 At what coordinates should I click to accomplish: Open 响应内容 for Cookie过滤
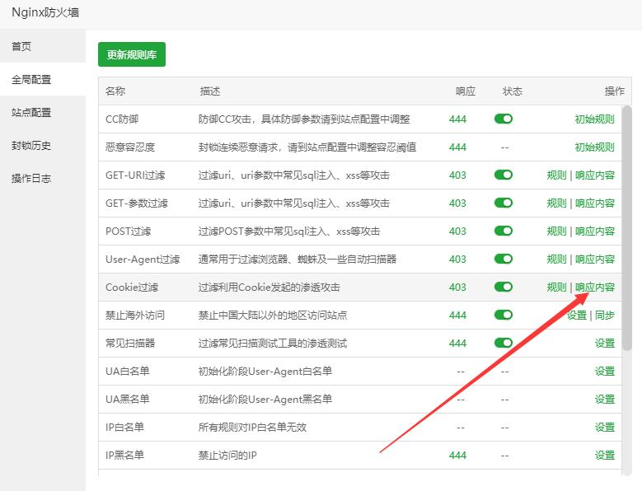click(x=595, y=288)
